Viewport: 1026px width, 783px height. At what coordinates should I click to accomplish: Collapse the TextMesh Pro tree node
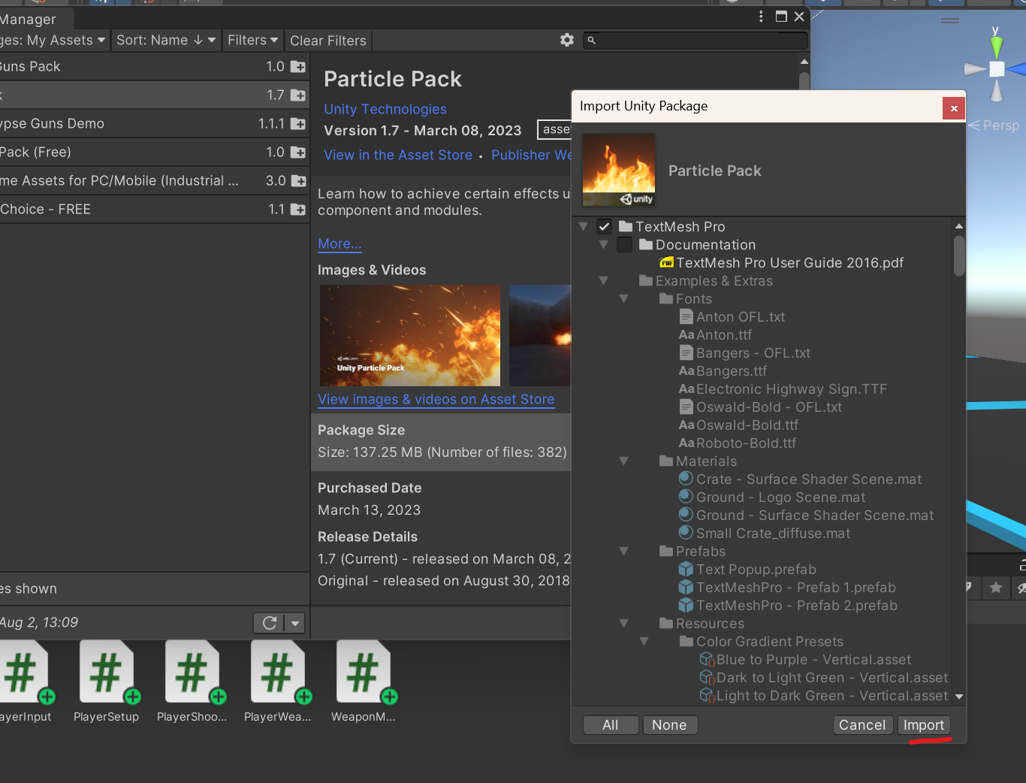[584, 226]
